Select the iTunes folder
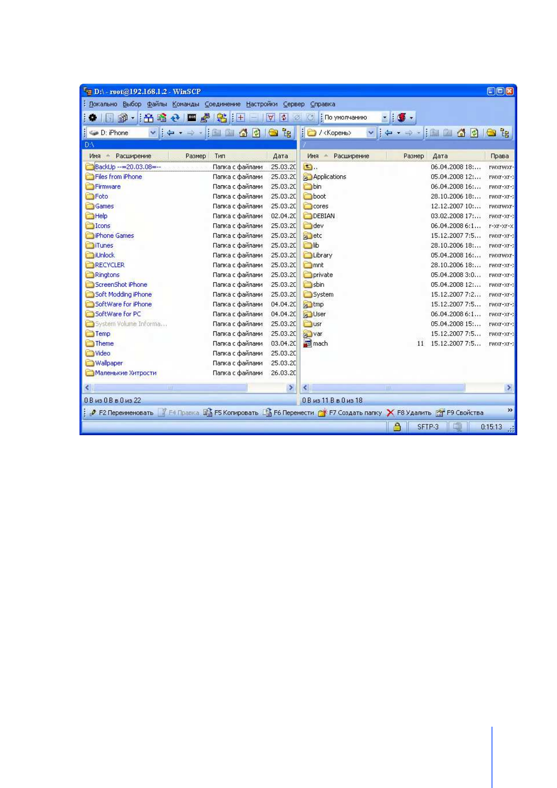Screen dimensions: 557x788 click(99, 246)
